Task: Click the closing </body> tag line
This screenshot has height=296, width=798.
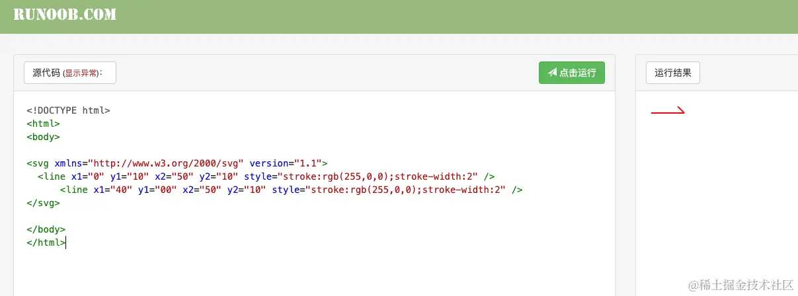Action: click(46, 229)
